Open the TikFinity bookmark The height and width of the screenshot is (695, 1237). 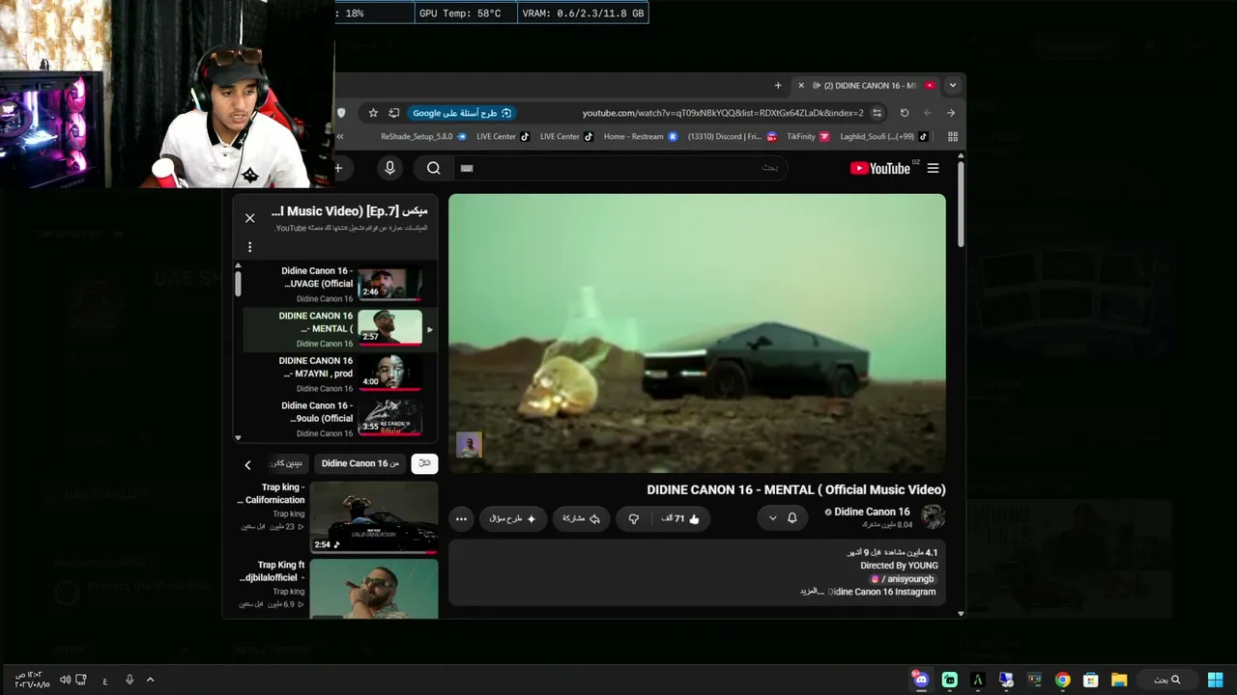pos(808,137)
